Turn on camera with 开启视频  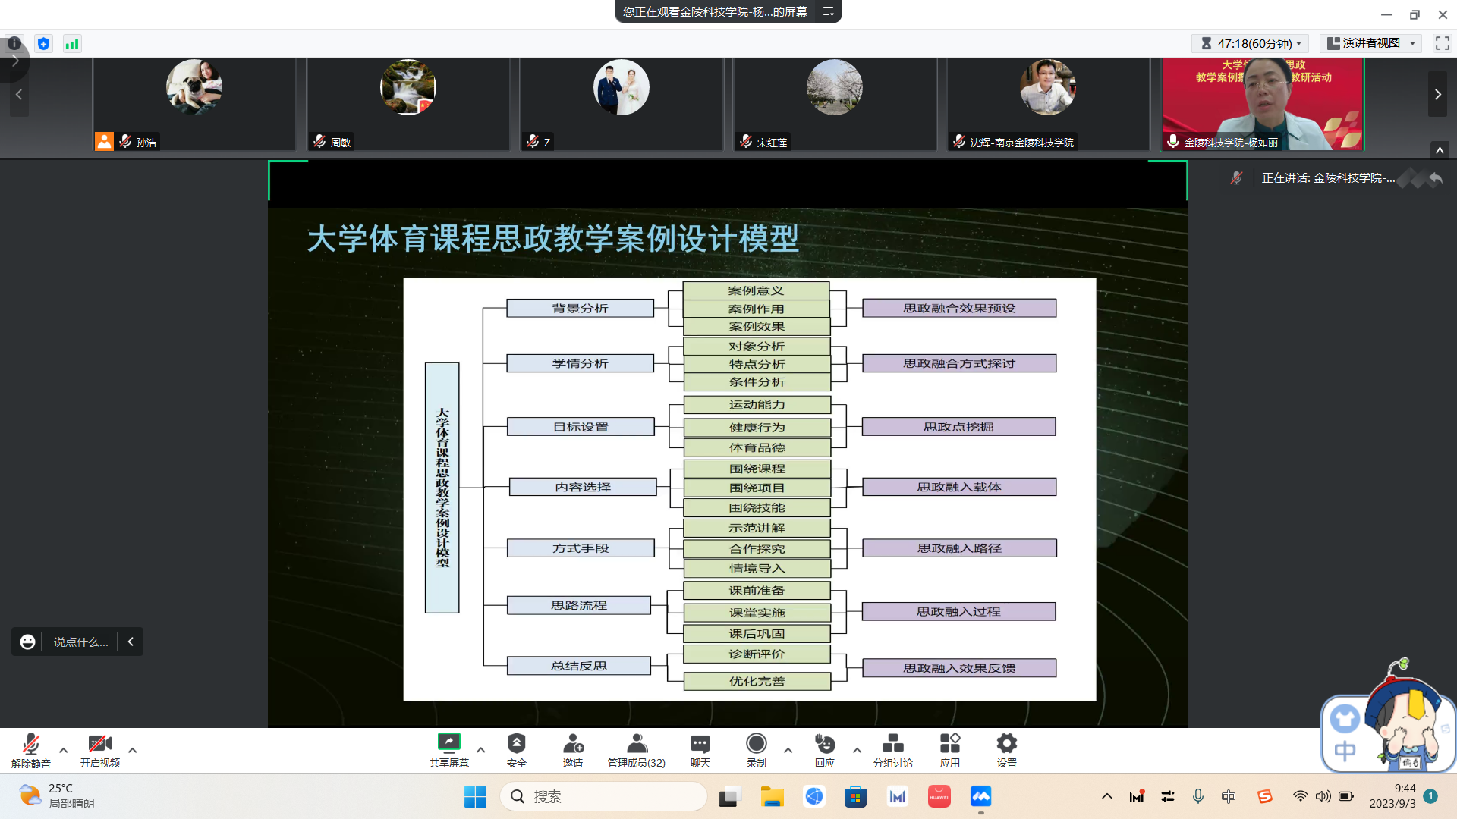pyautogui.click(x=99, y=744)
